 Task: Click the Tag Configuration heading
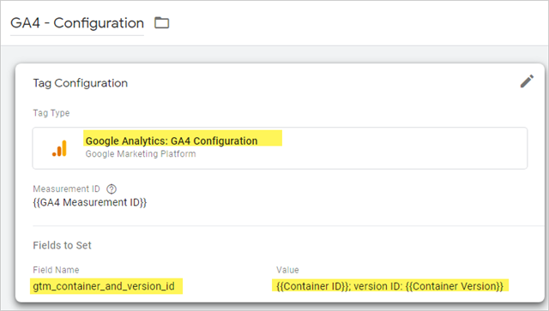coord(80,83)
